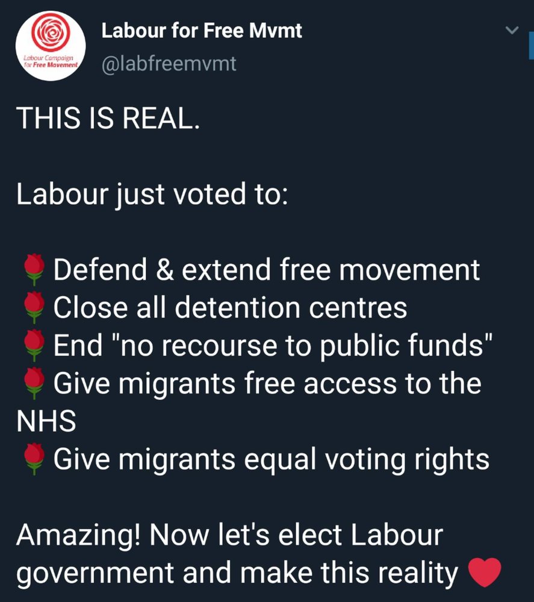Click the rose emoji beside equal voting rights
This screenshot has height=602, width=534.
tap(34, 459)
